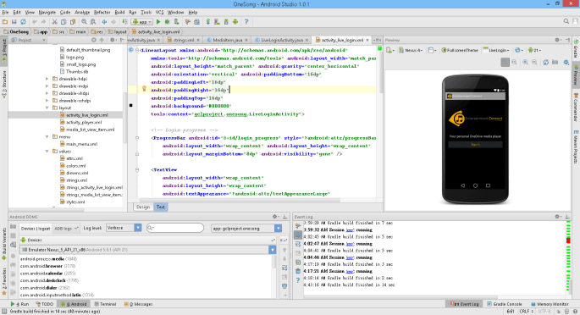The image size is (580, 315).
Task: Click the Preview settings gear icon
Action: 566,62
